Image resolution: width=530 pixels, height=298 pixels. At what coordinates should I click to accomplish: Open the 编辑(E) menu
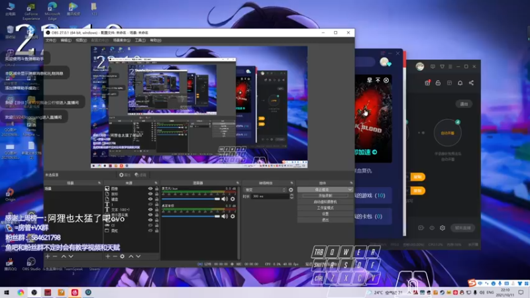click(66, 40)
